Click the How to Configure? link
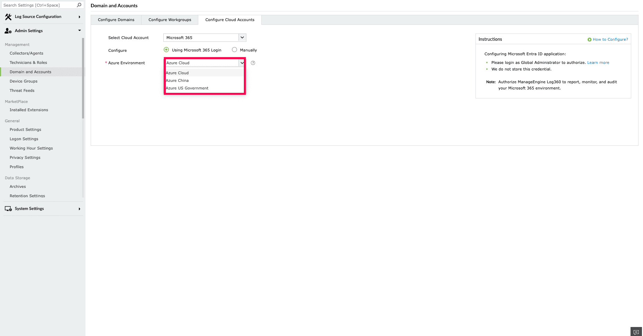The image size is (643, 336). (610, 39)
